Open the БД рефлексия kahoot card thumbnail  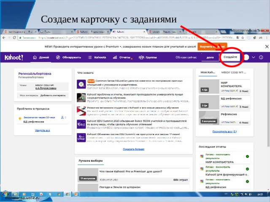209,102
